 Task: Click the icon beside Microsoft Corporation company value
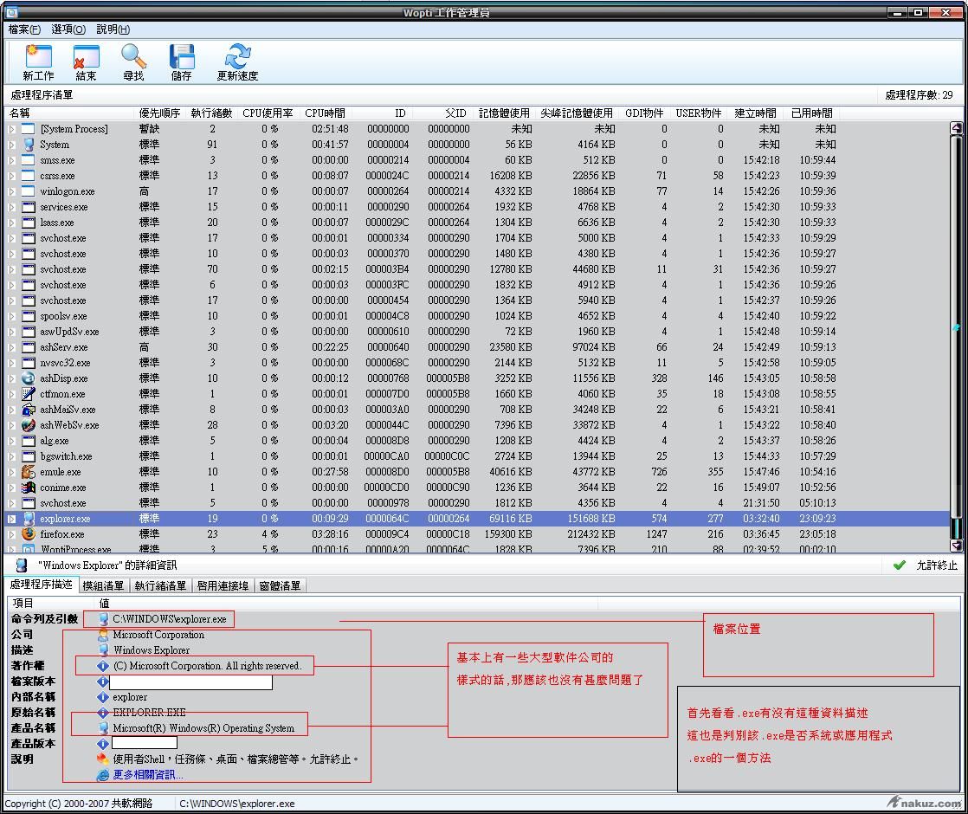[103, 635]
